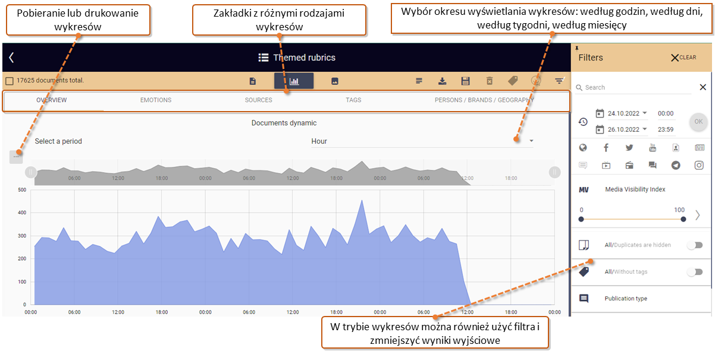Toggle the Duplicates are hidden switch
The height and width of the screenshot is (351, 715).
click(x=694, y=245)
